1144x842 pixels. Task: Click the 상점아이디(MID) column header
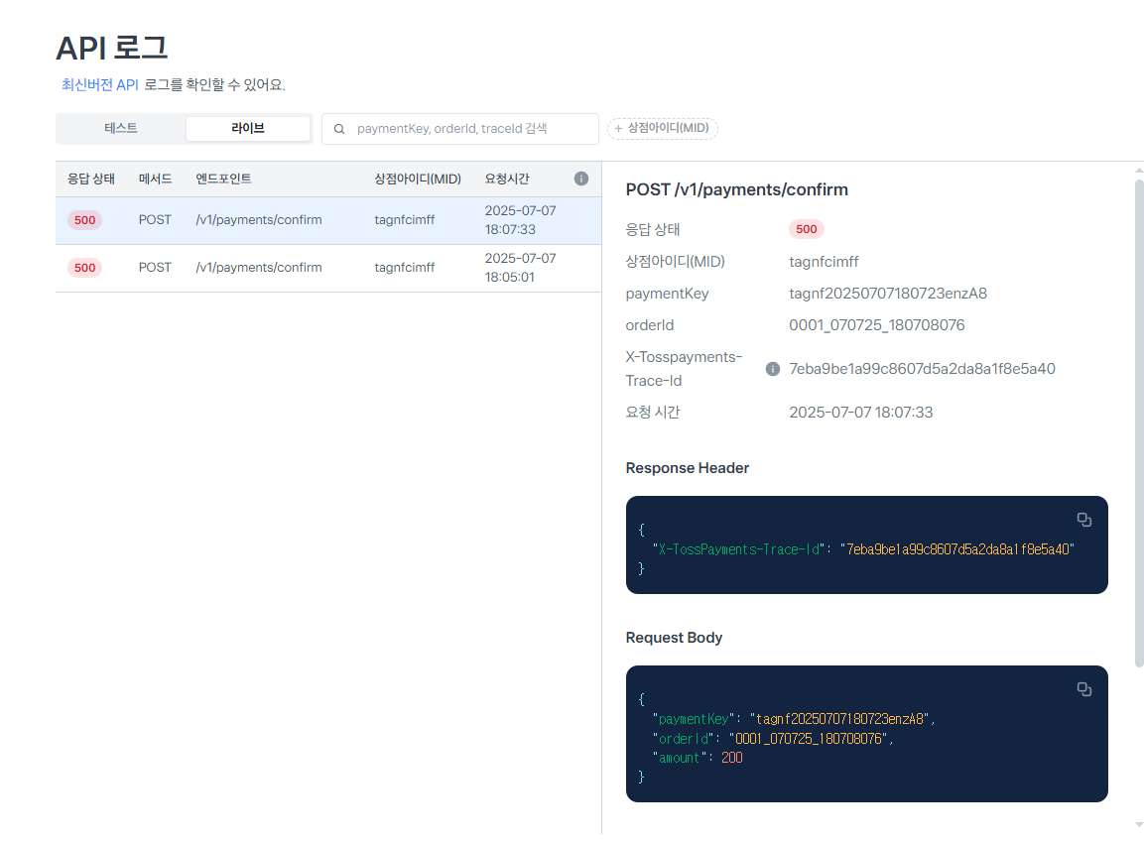[418, 179]
